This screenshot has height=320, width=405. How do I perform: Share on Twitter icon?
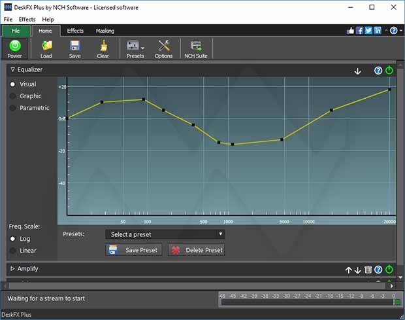tap(368, 31)
